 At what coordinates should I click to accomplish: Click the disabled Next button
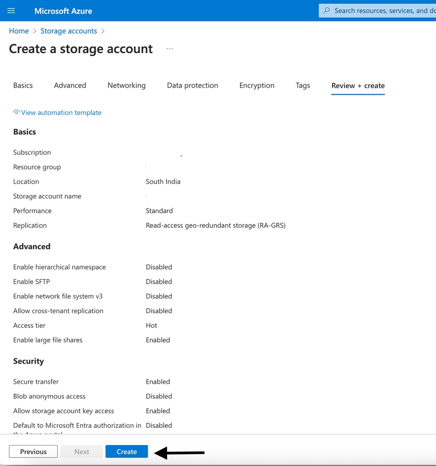(x=82, y=452)
